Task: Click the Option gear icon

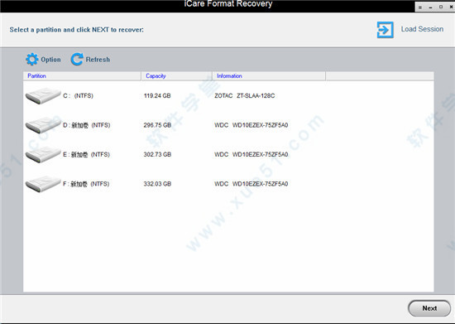Action: [x=32, y=60]
